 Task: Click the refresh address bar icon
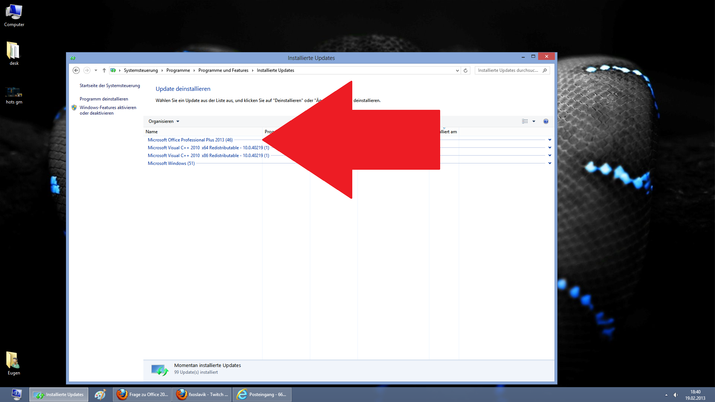pos(465,70)
